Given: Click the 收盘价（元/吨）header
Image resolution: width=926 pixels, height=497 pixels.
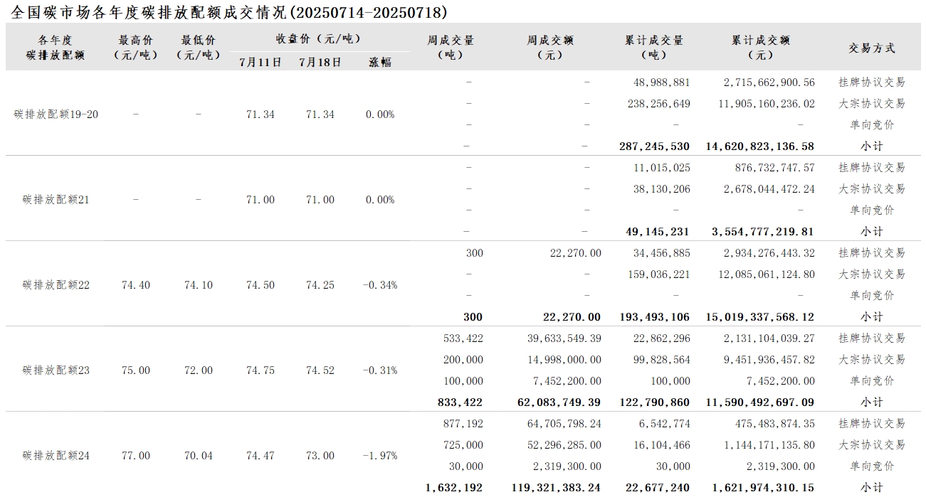Looking at the screenshot, I should point(318,38).
